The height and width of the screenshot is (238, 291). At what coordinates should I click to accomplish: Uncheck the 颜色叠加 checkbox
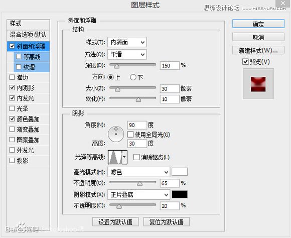tap(12, 118)
